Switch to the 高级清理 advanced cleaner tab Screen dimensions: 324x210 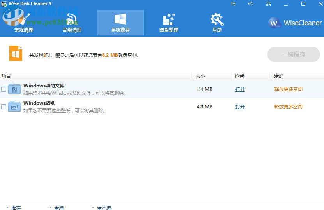(72, 23)
